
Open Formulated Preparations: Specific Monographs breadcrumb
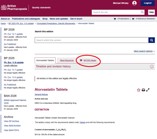(x=56, y=23)
